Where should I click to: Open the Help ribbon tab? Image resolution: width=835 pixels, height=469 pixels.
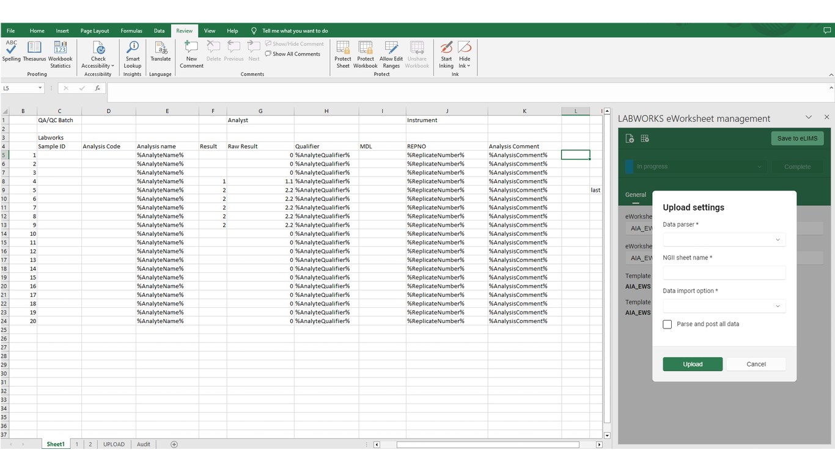point(232,31)
